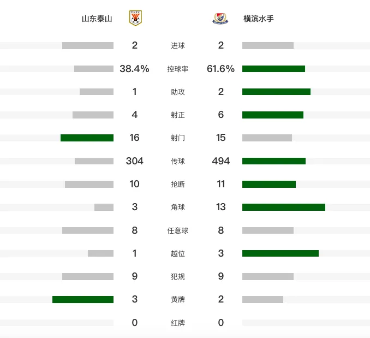Click the 38.4% possession value

(x=134, y=69)
